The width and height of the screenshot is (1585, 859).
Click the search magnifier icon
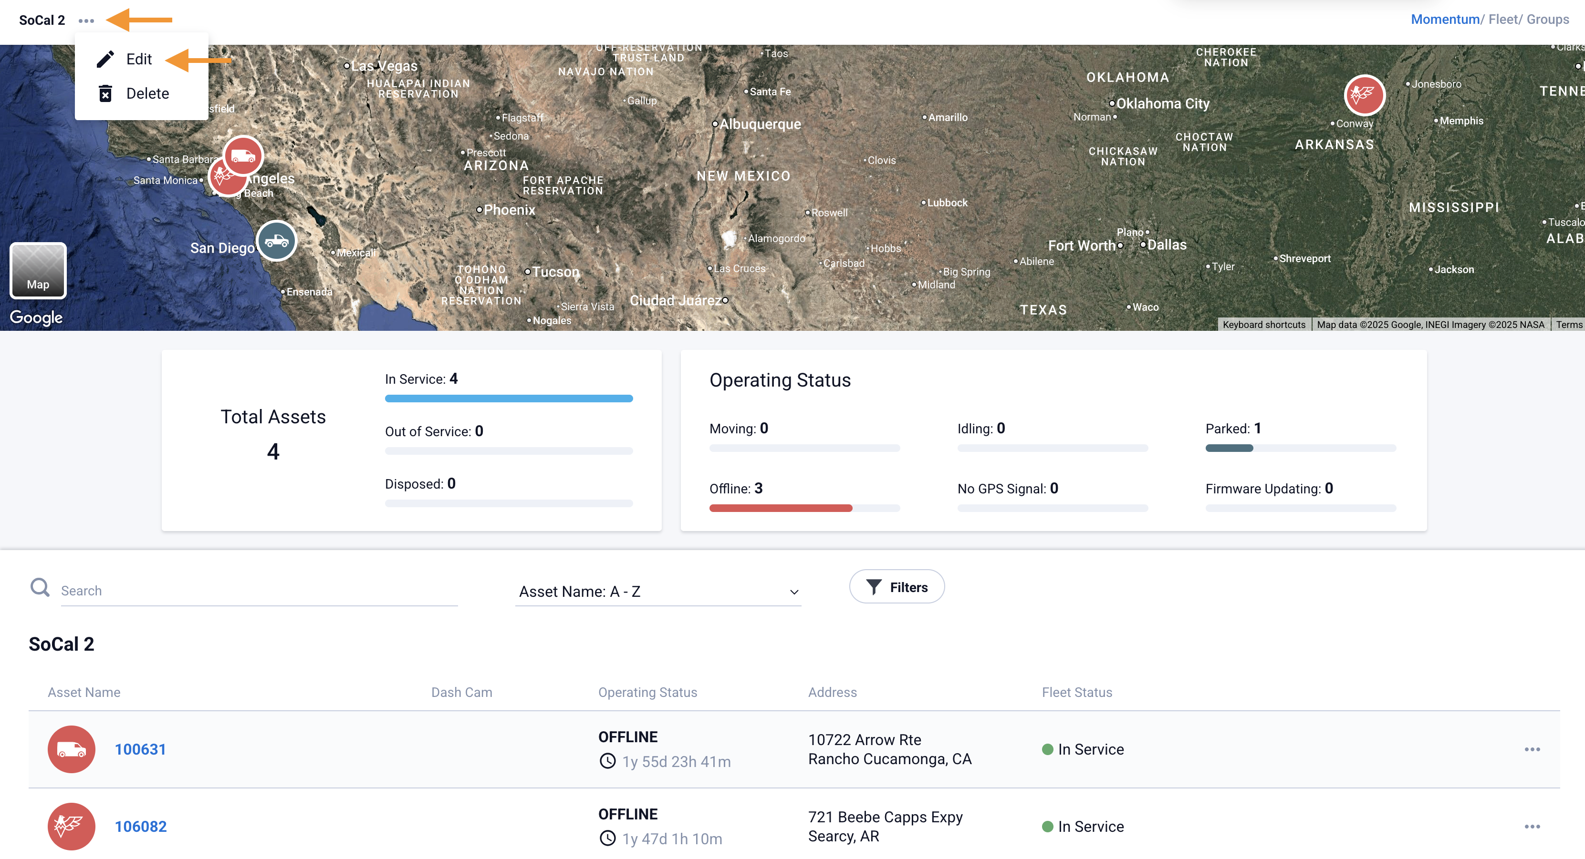(40, 588)
